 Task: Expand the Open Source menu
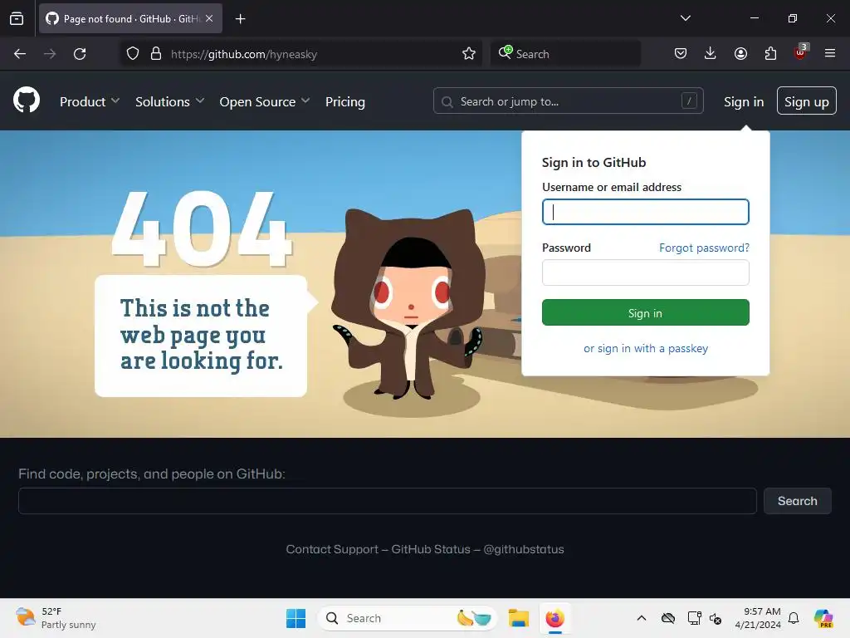pyautogui.click(x=265, y=101)
